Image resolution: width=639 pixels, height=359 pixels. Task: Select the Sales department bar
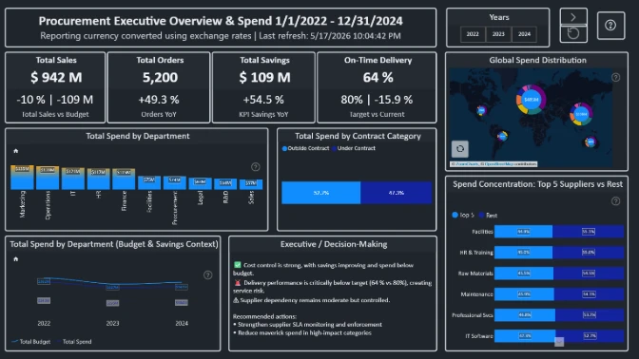click(251, 184)
